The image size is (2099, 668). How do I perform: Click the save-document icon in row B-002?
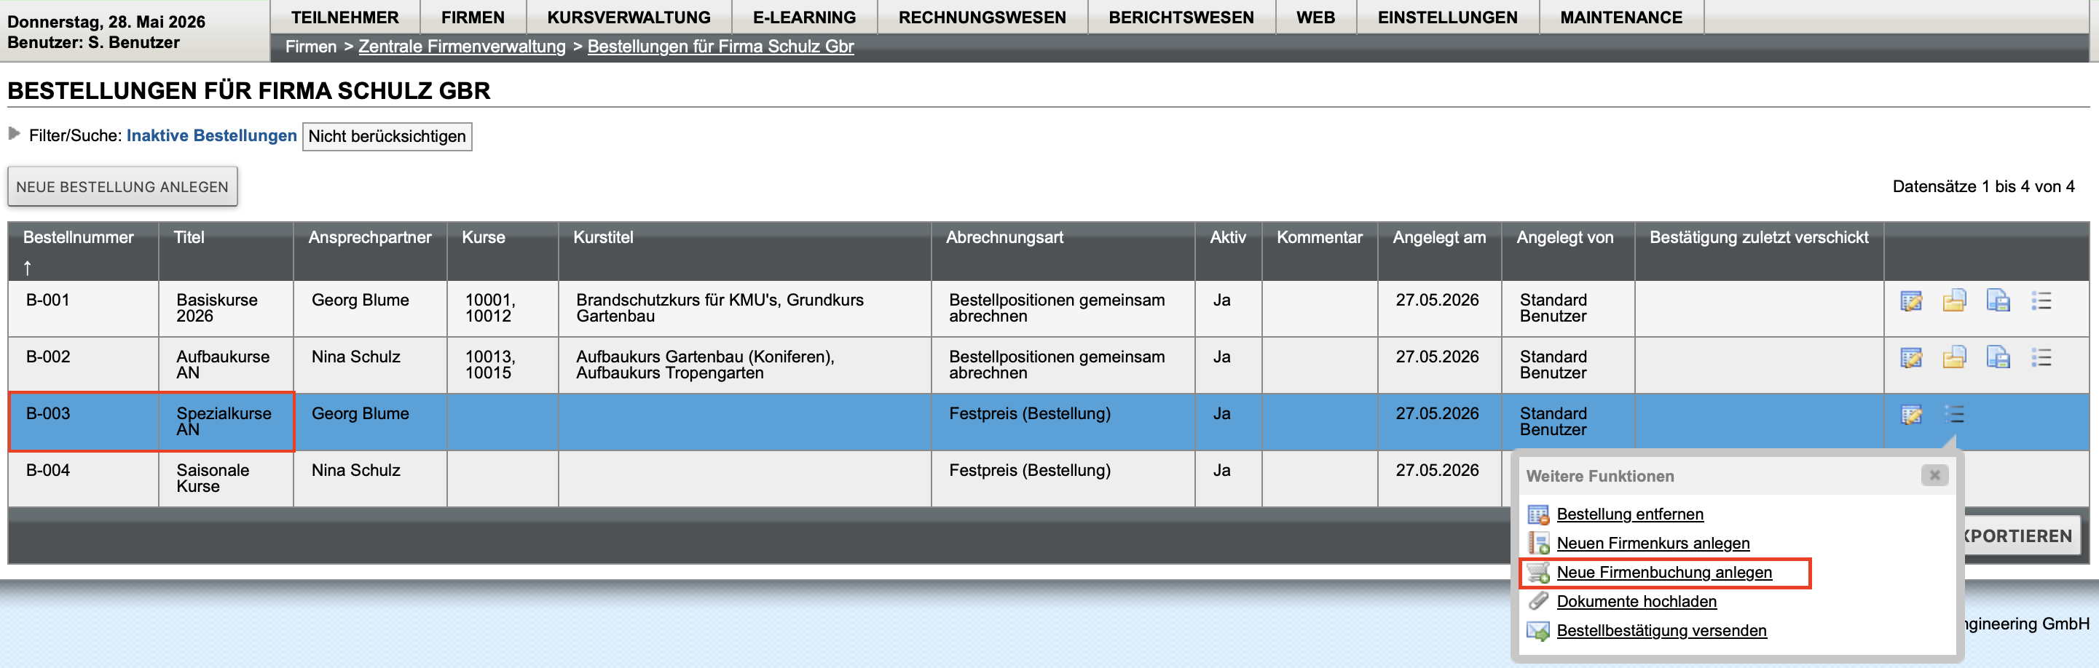point(1997,358)
